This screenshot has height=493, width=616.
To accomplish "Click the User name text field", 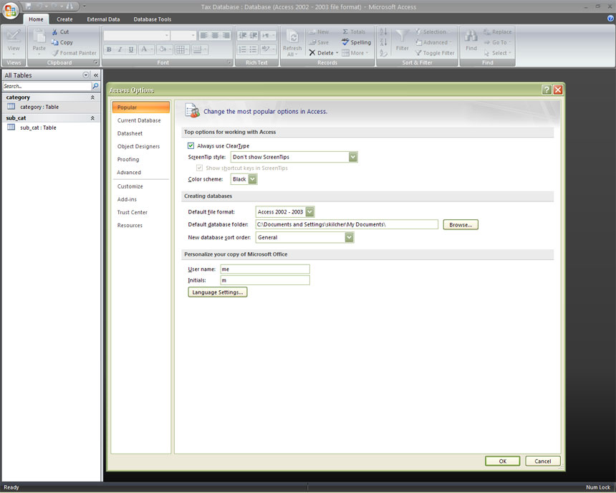I will (265, 269).
